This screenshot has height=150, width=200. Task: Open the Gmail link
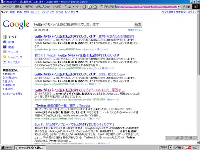(x=59, y=12)
